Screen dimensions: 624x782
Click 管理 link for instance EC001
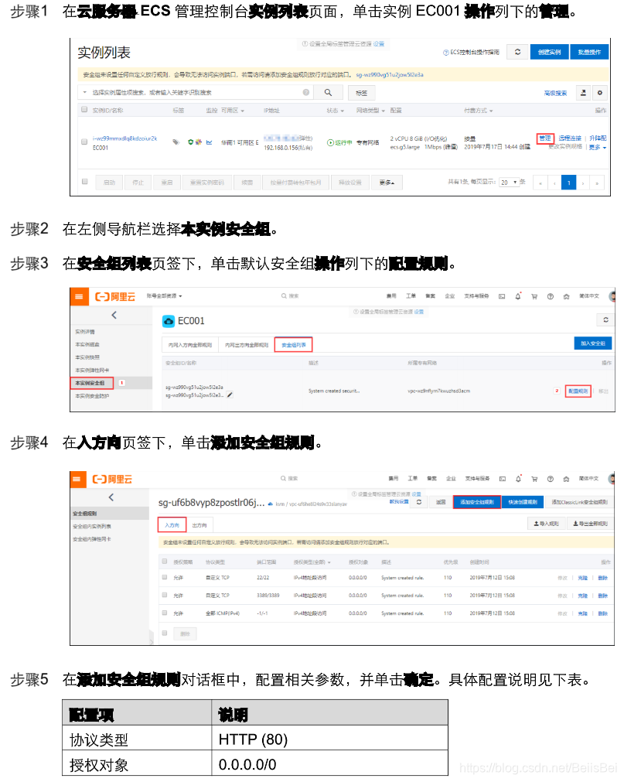click(545, 138)
